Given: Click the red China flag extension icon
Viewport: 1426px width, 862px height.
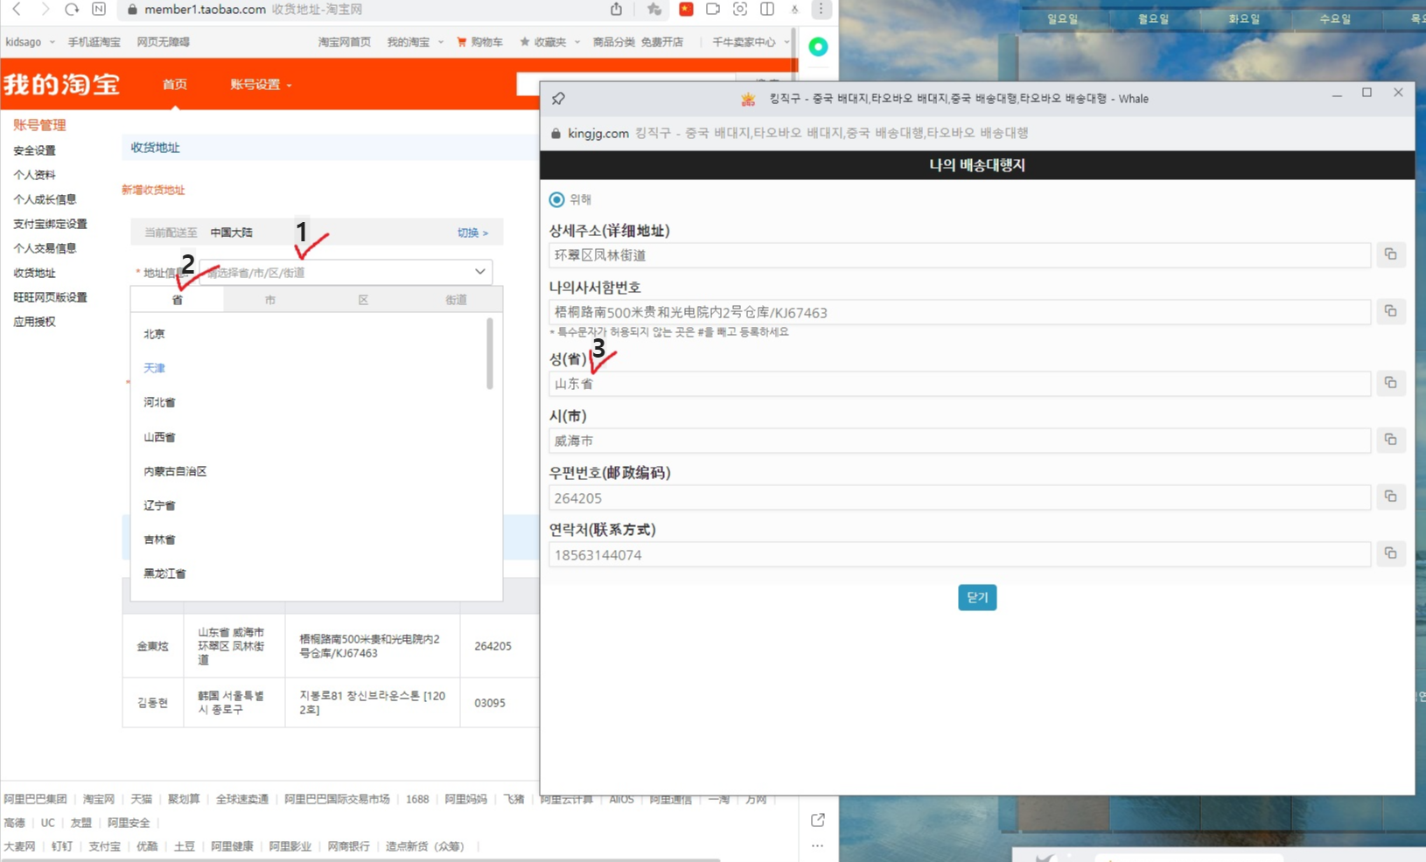Looking at the screenshot, I should coord(686,9).
